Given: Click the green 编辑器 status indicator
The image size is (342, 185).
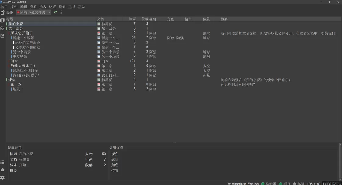Looking at the screenshot, I should [263, 183].
